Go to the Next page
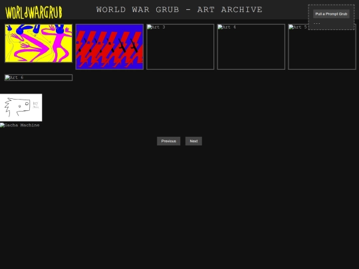Image resolution: width=359 pixels, height=269 pixels. 193,141
